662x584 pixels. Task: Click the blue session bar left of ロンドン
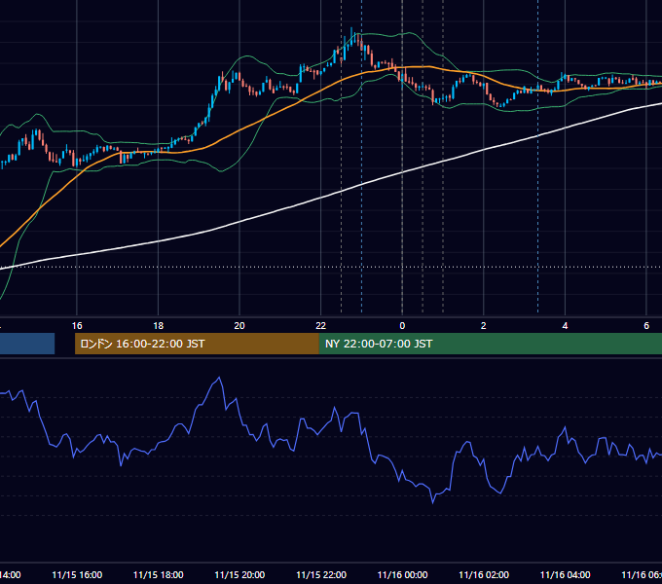(x=27, y=344)
